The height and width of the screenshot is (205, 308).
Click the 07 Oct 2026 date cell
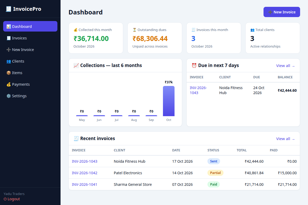(x=182, y=184)
